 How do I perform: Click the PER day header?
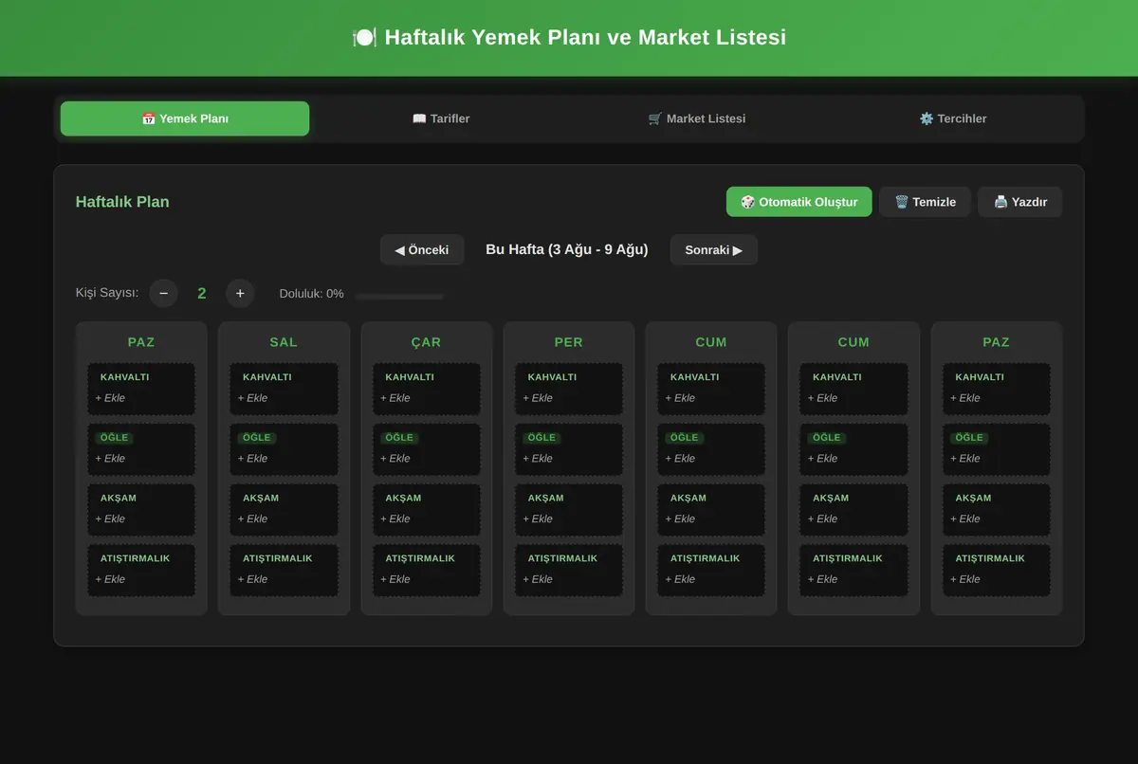569,342
